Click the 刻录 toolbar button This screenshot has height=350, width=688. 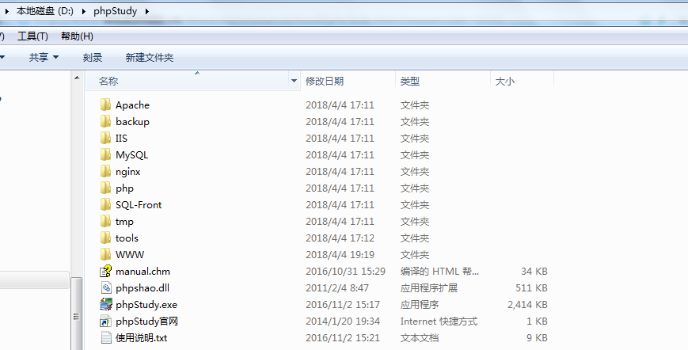(x=93, y=58)
